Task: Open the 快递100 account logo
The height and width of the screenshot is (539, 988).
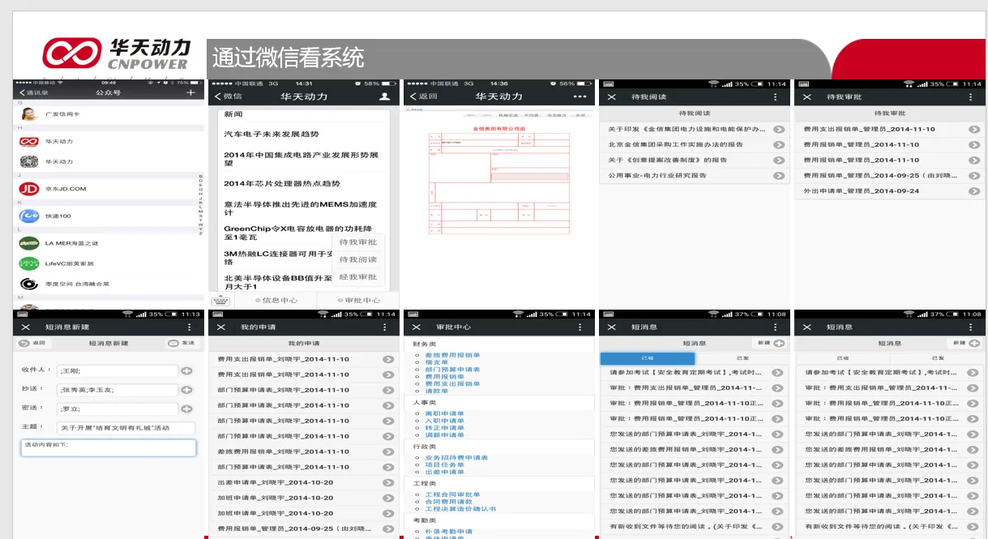Action: tap(29, 216)
